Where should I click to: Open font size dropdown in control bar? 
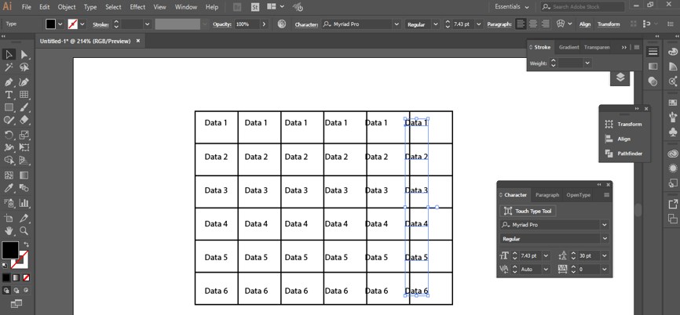[x=479, y=24]
